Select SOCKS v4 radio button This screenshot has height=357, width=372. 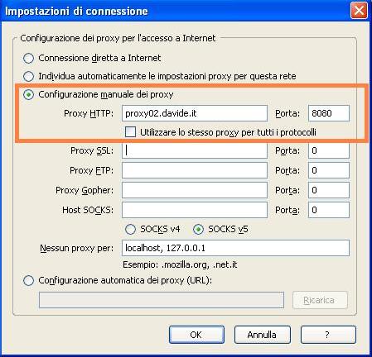click(130, 229)
